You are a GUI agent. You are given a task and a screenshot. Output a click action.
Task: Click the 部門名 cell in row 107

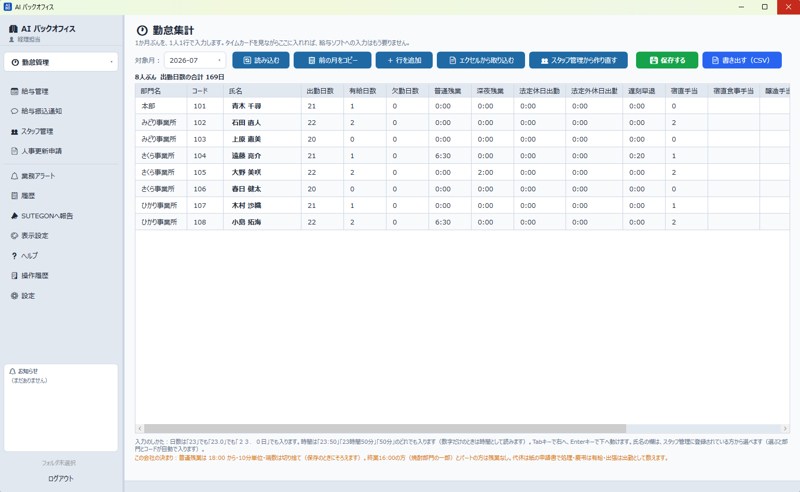click(161, 205)
